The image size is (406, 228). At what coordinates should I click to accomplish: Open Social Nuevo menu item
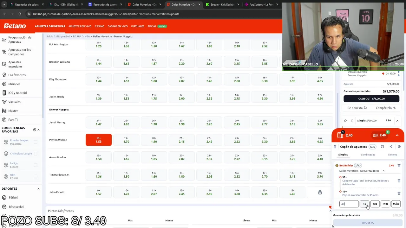pyautogui.click(x=157, y=26)
